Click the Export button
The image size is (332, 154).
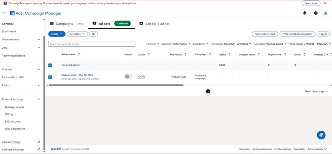tap(323, 34)
